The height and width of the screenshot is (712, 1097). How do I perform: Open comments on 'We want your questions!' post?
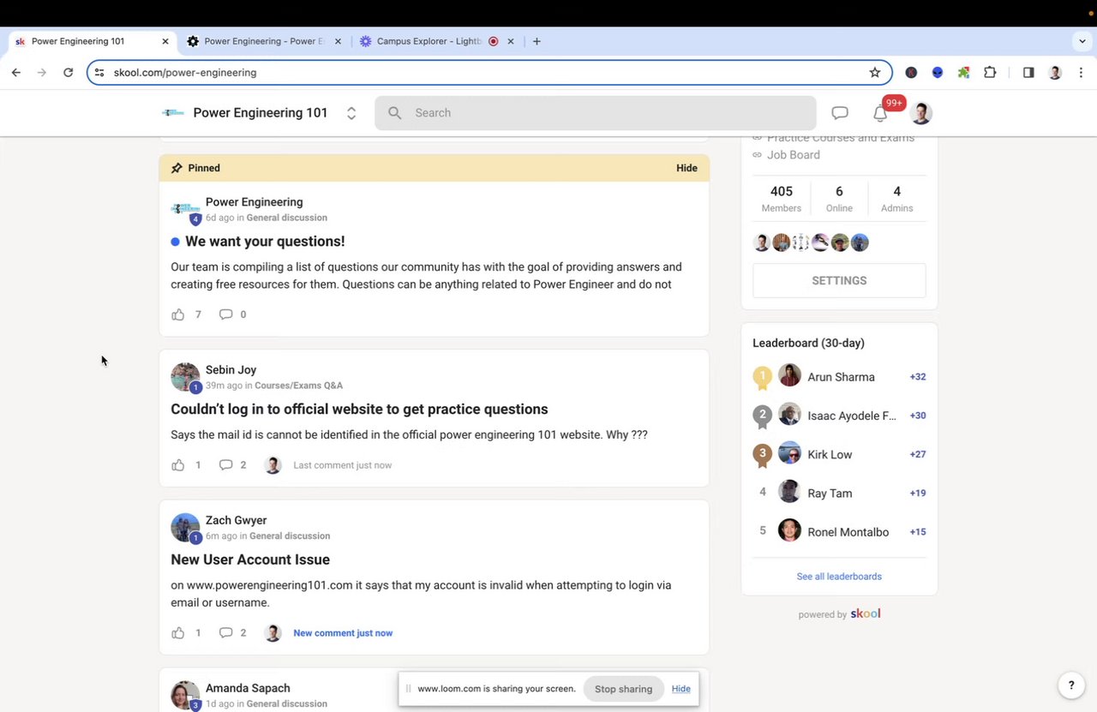point(226,314)
